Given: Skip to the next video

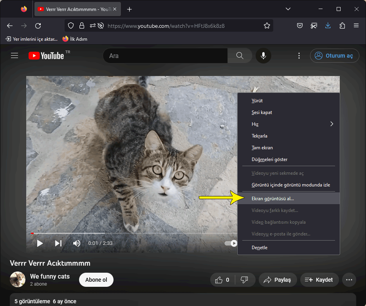Looking at the screenshot, I should [x=58, y=243].
